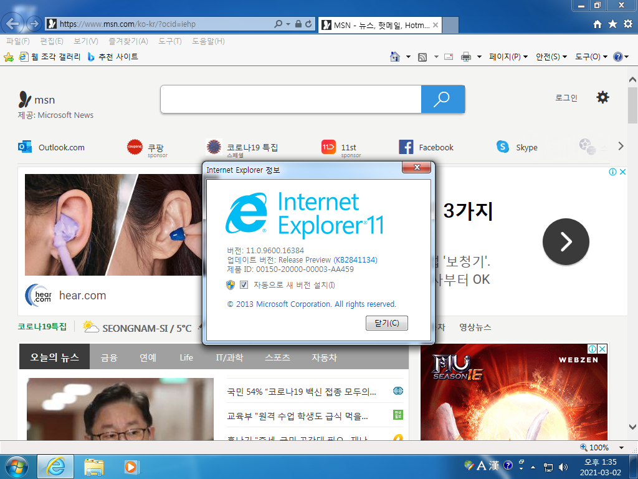The height and width of the screenshot is (479, 638).
Task: Go back with the browser Back arrow
Action: [x=12, y=24]
